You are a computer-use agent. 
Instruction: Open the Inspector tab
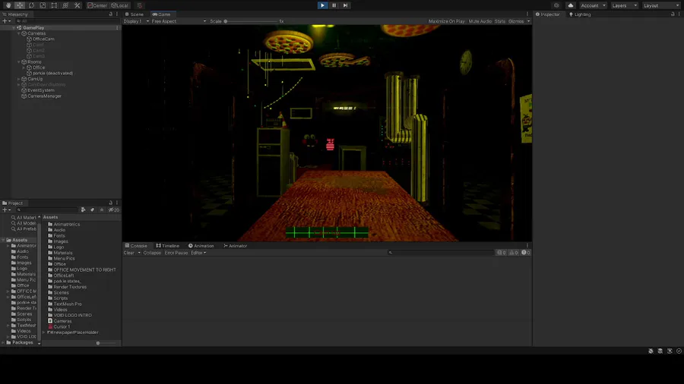click(548, 14)
